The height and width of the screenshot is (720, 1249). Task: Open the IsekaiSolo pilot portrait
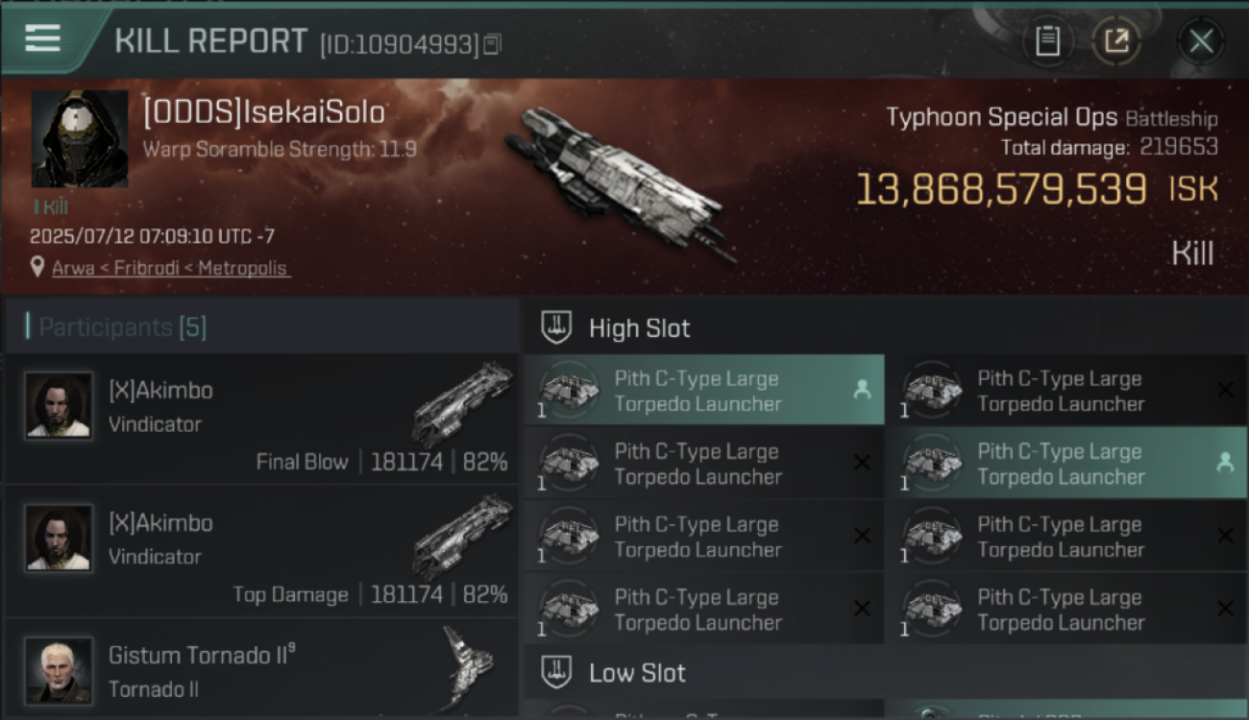80,139
